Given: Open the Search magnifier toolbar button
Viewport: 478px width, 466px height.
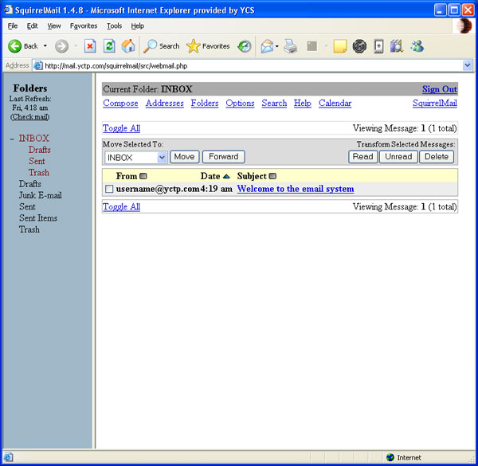Looking at the screenshot, I should [x=161, y=46].
